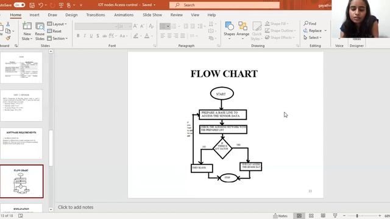Click the font name box
The image size is (390, 219).
96,26
